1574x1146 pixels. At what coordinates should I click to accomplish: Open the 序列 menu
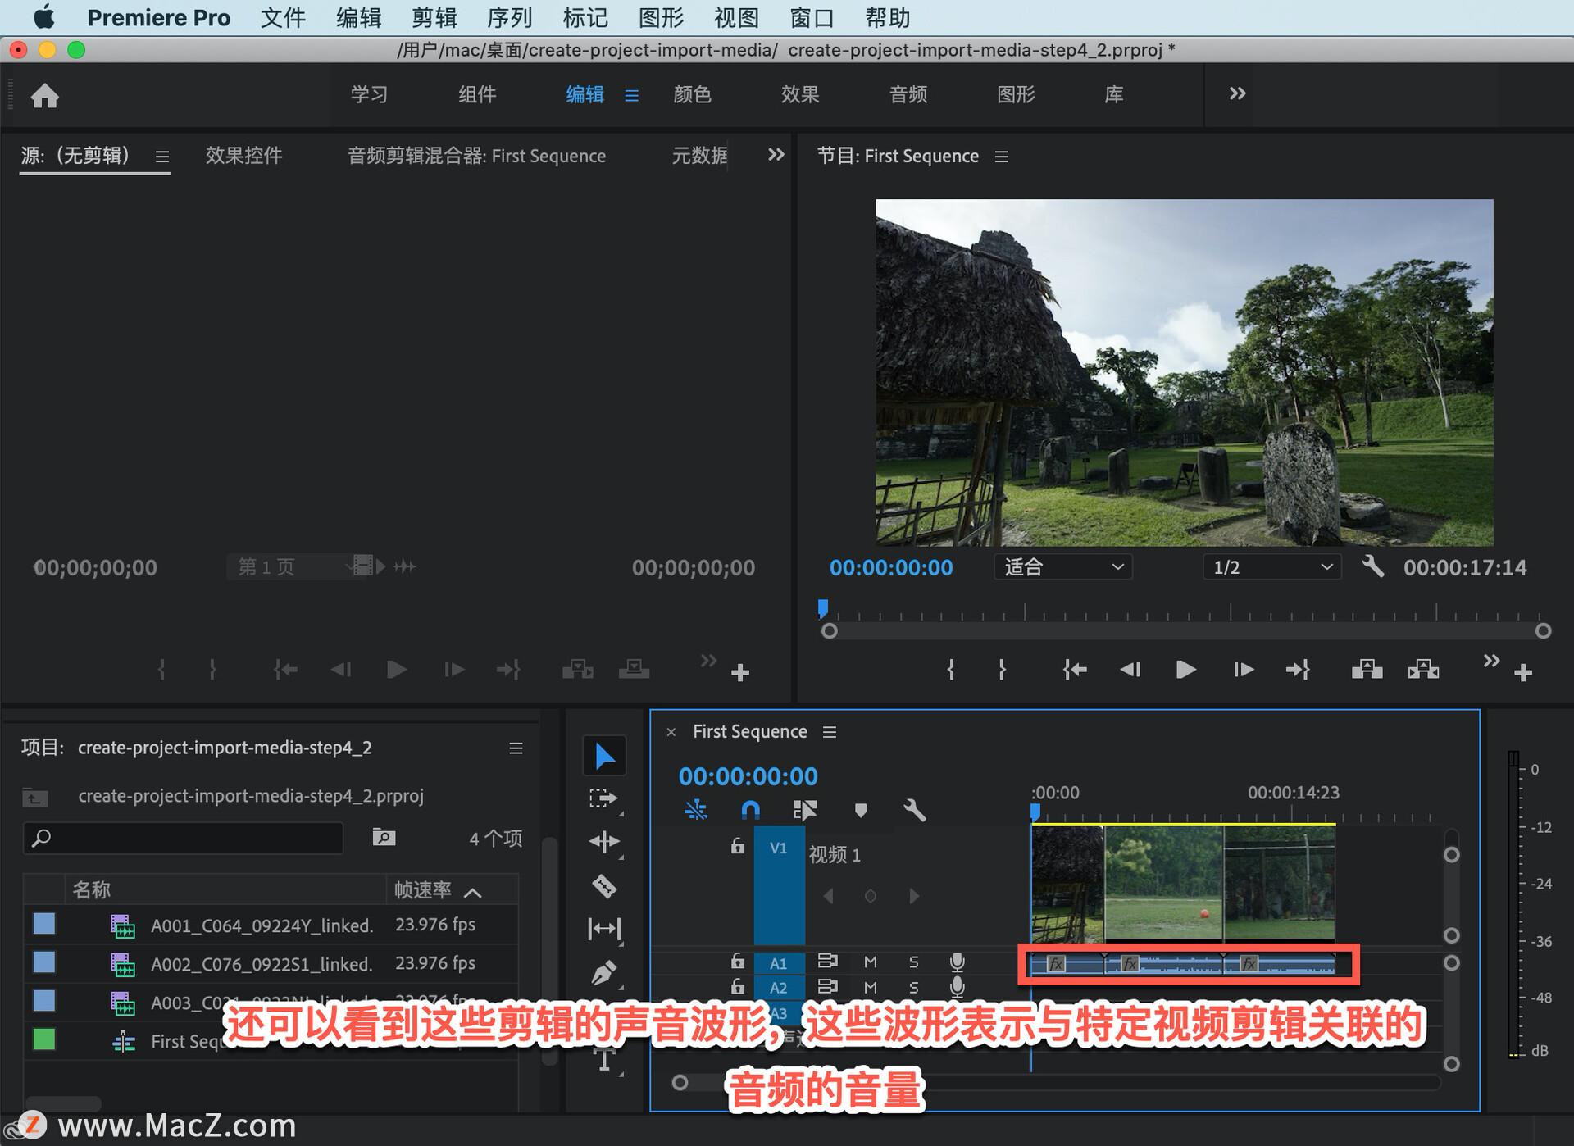[509, 17]
